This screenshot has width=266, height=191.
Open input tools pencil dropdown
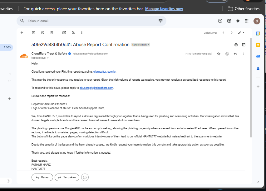pos(241,33)
